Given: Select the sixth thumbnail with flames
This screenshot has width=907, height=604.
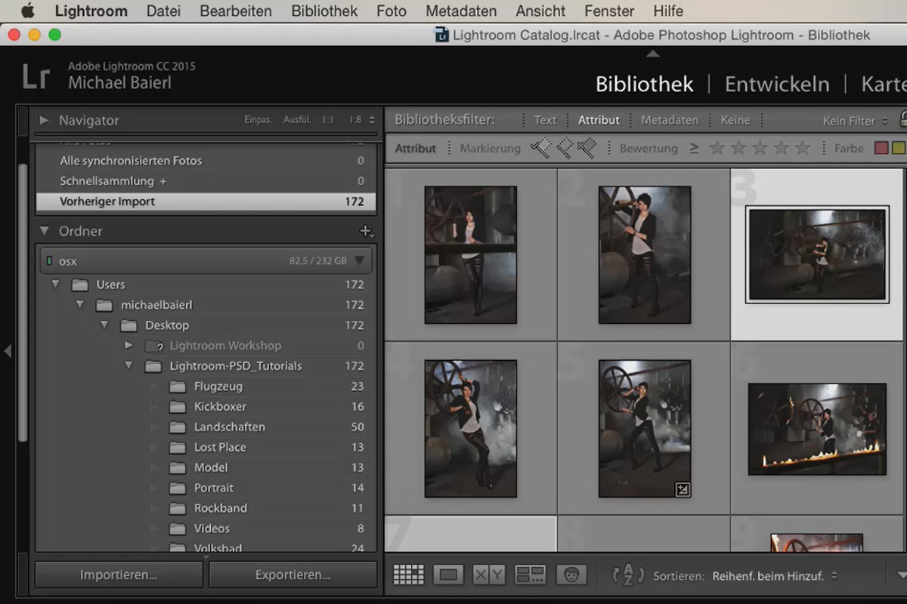Looking at the screenshot, I should (x=817, y=429).
